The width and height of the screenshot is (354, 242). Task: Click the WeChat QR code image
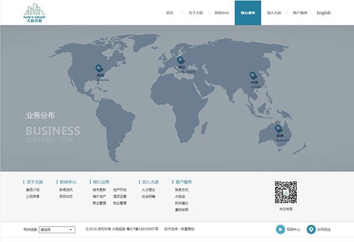[286, 192]
